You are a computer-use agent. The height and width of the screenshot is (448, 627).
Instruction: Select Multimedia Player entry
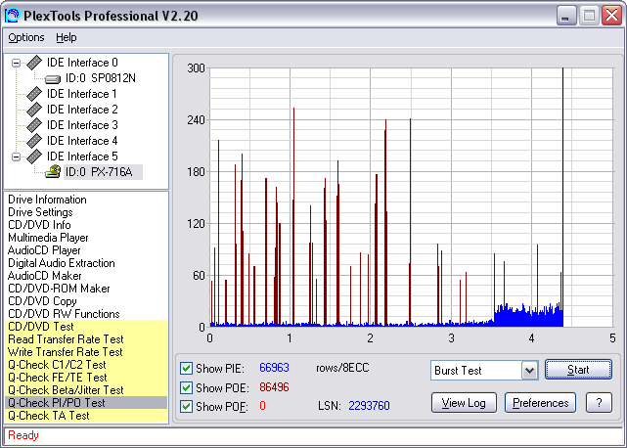[48, 238]
